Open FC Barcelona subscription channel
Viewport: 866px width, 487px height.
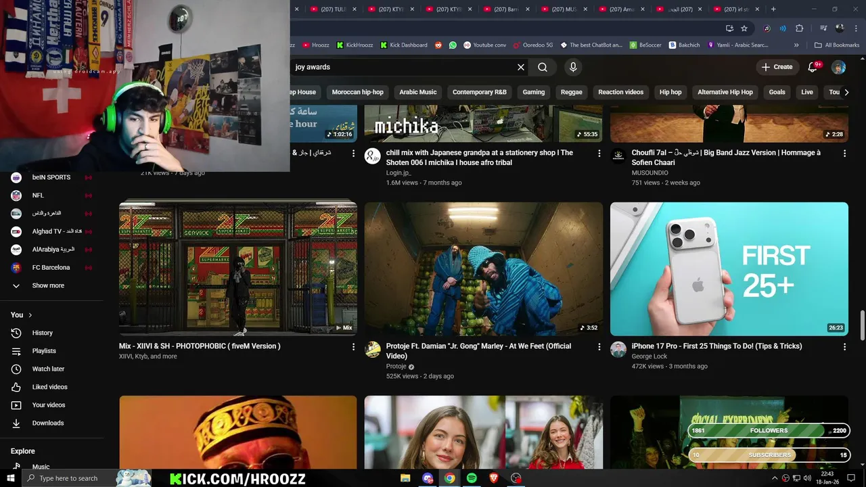51,267
